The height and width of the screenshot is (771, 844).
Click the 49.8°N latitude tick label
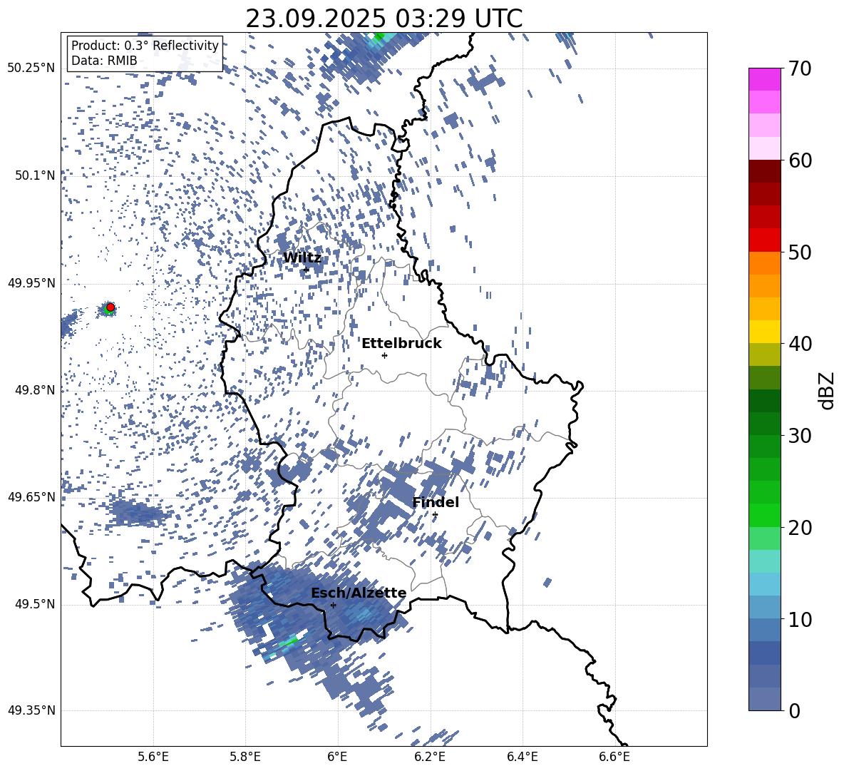click(35, 390)
